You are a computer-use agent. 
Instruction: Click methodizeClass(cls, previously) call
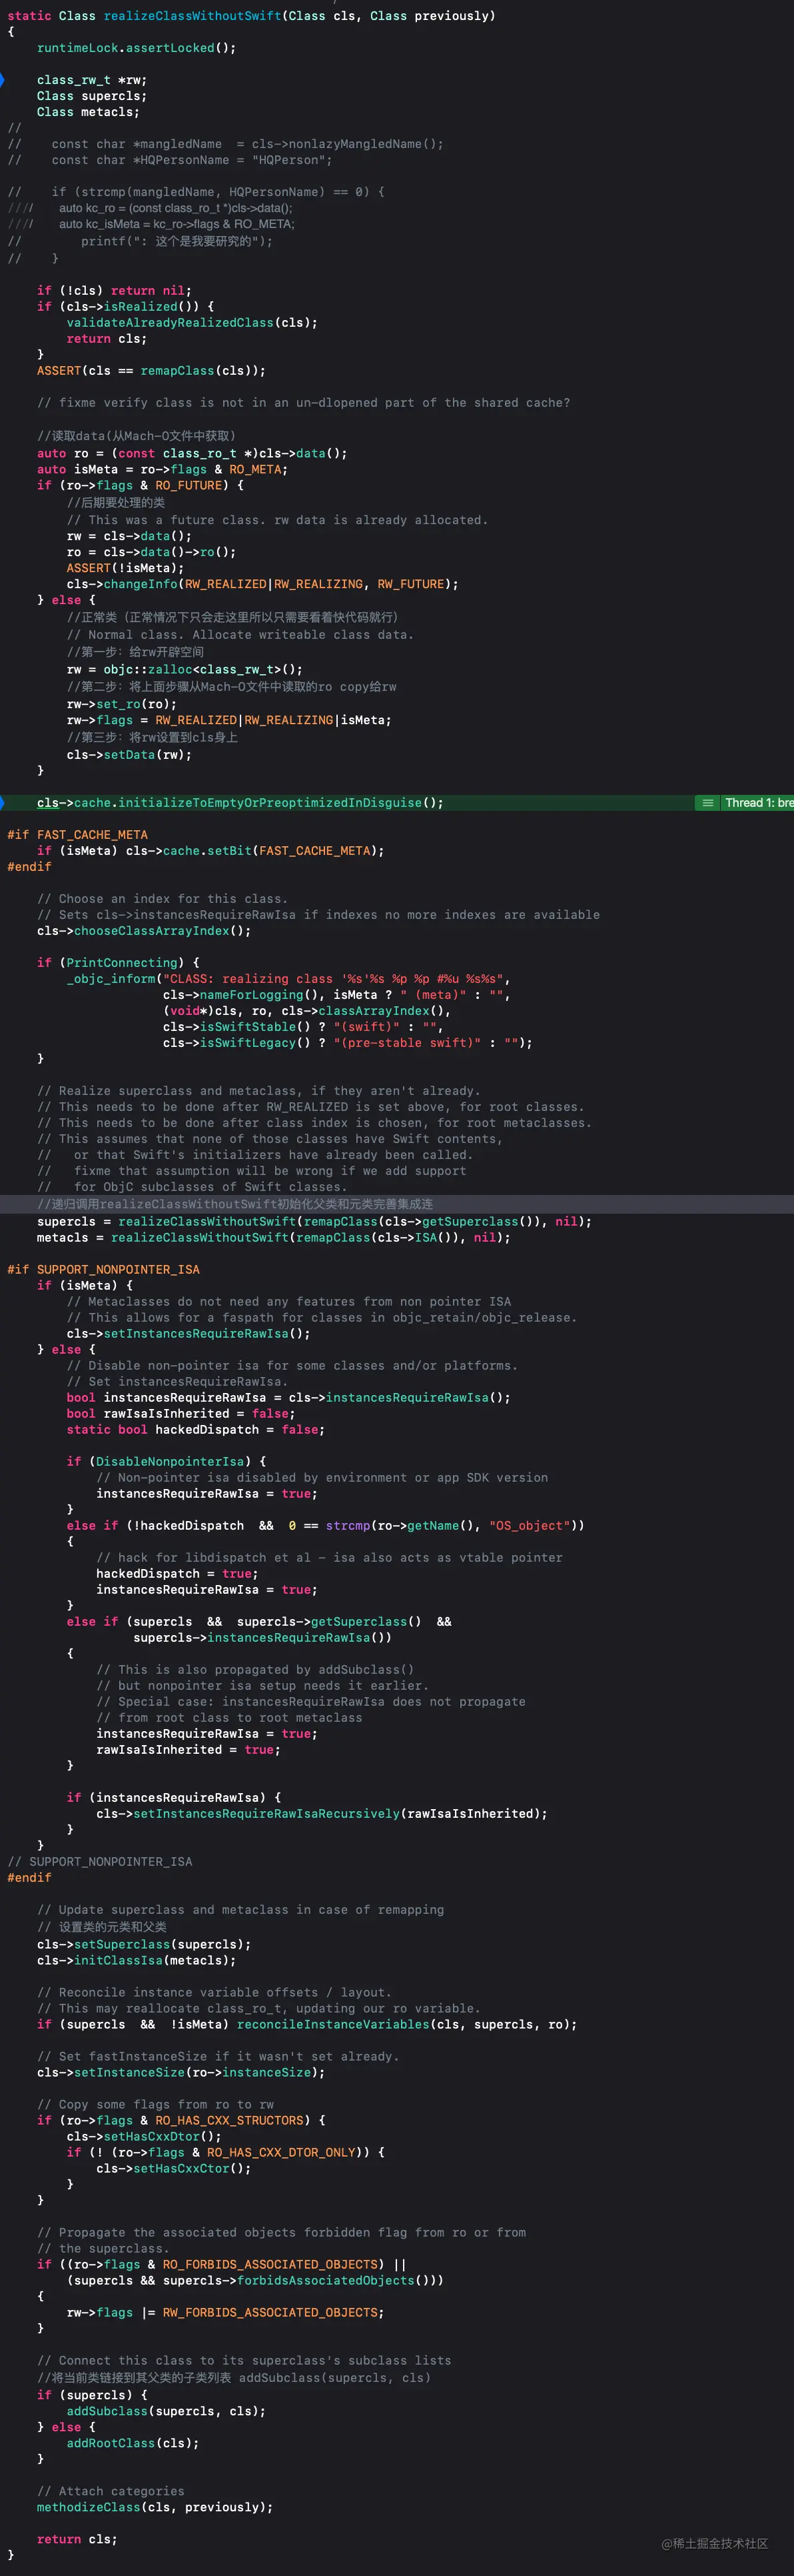tap(155, 2507)
